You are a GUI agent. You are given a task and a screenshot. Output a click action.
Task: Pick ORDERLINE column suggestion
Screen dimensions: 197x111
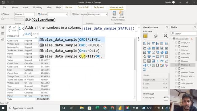point(72,40)
